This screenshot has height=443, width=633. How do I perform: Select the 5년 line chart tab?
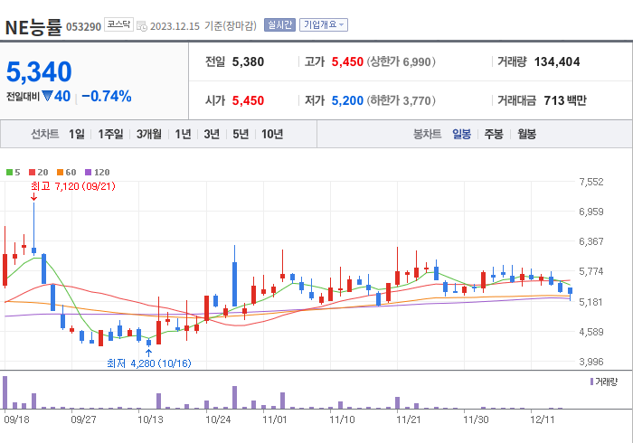tap(241, 134)
